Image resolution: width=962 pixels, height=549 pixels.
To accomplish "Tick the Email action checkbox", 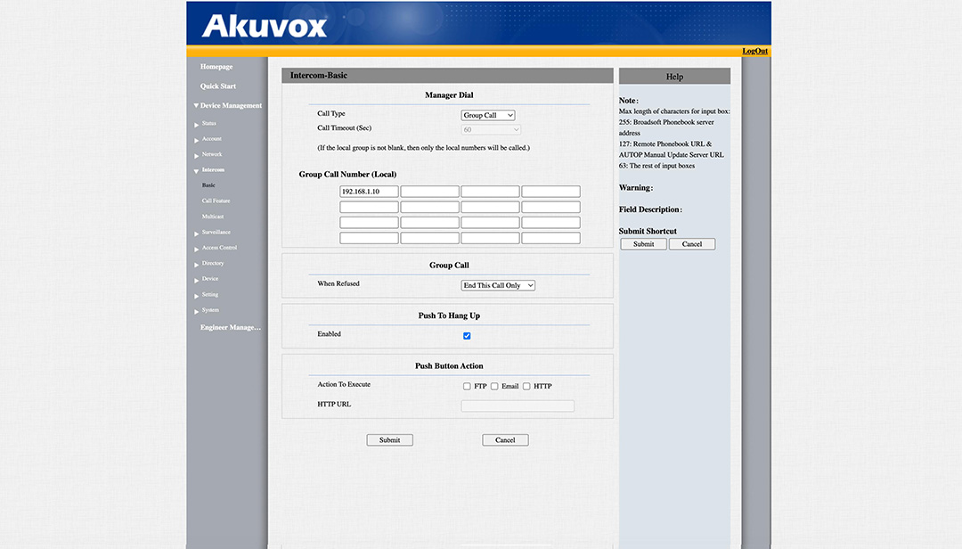I will tap(494, 387).
